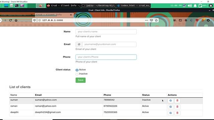The height and width of the screenshot is (120, 214).
Task: Save the page to Pocket
Action: pyautogui.click(x=151, y=20)
